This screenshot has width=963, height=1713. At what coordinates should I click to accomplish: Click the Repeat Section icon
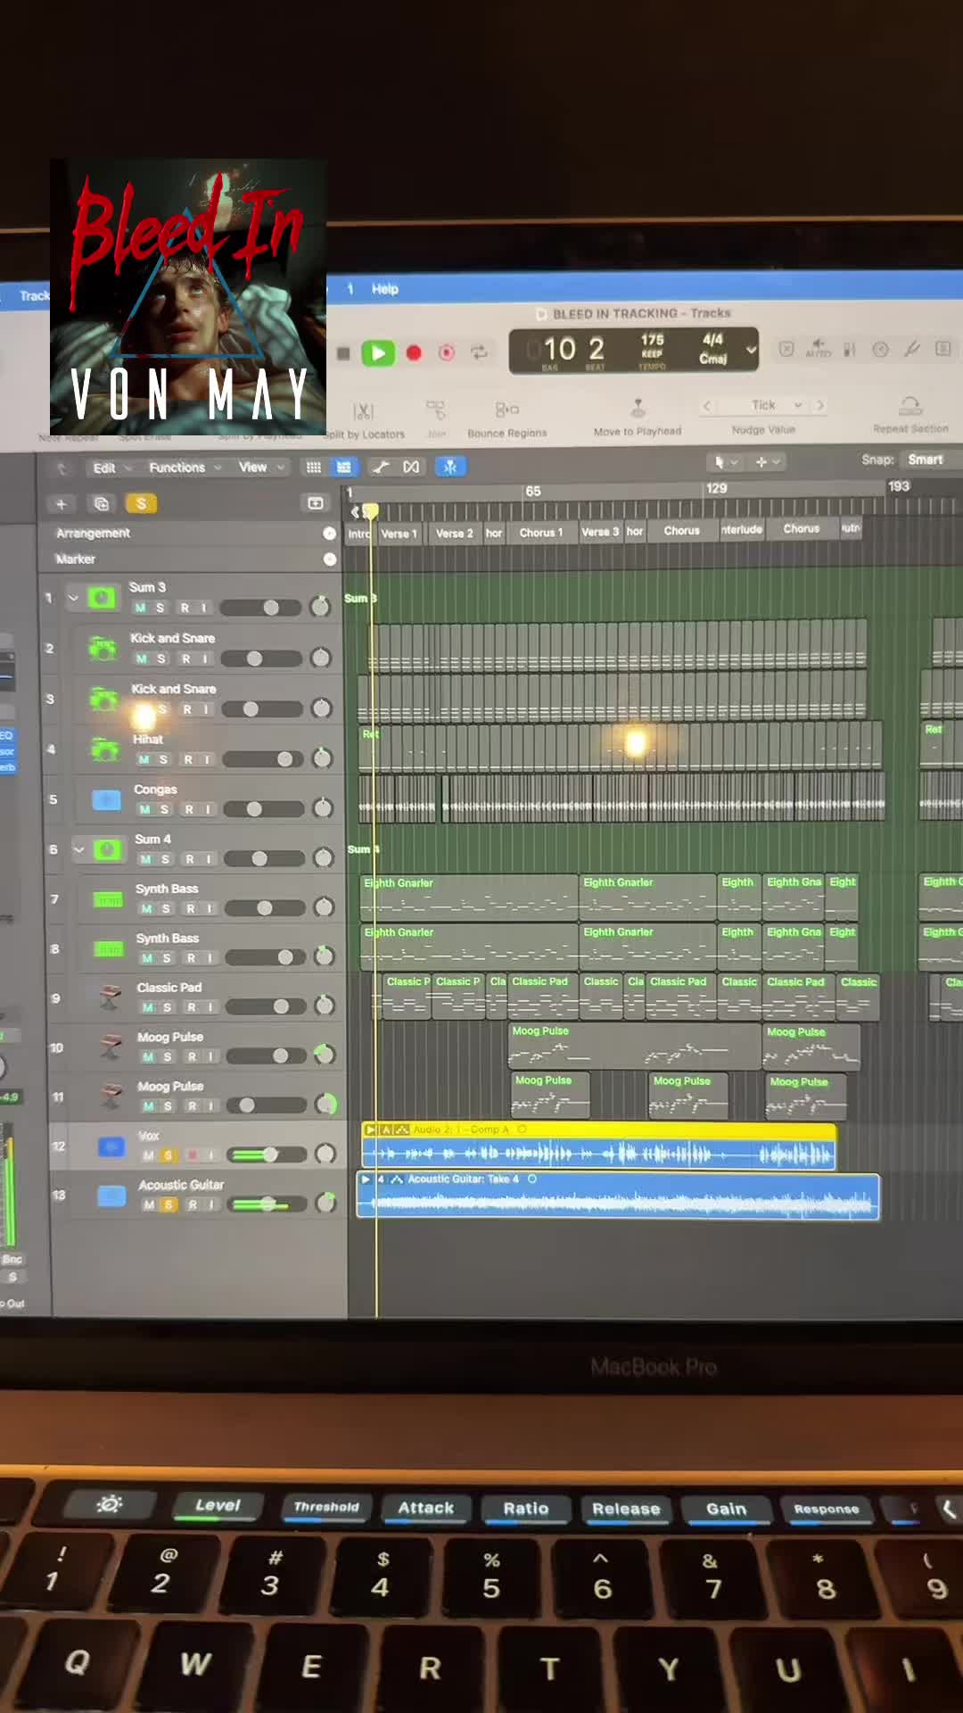[910, 407]
